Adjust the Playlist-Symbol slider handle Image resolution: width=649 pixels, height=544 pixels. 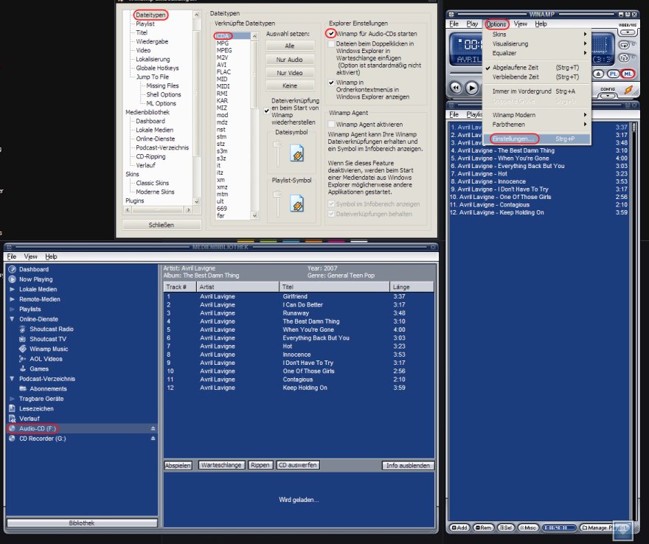tap(277, 195)
